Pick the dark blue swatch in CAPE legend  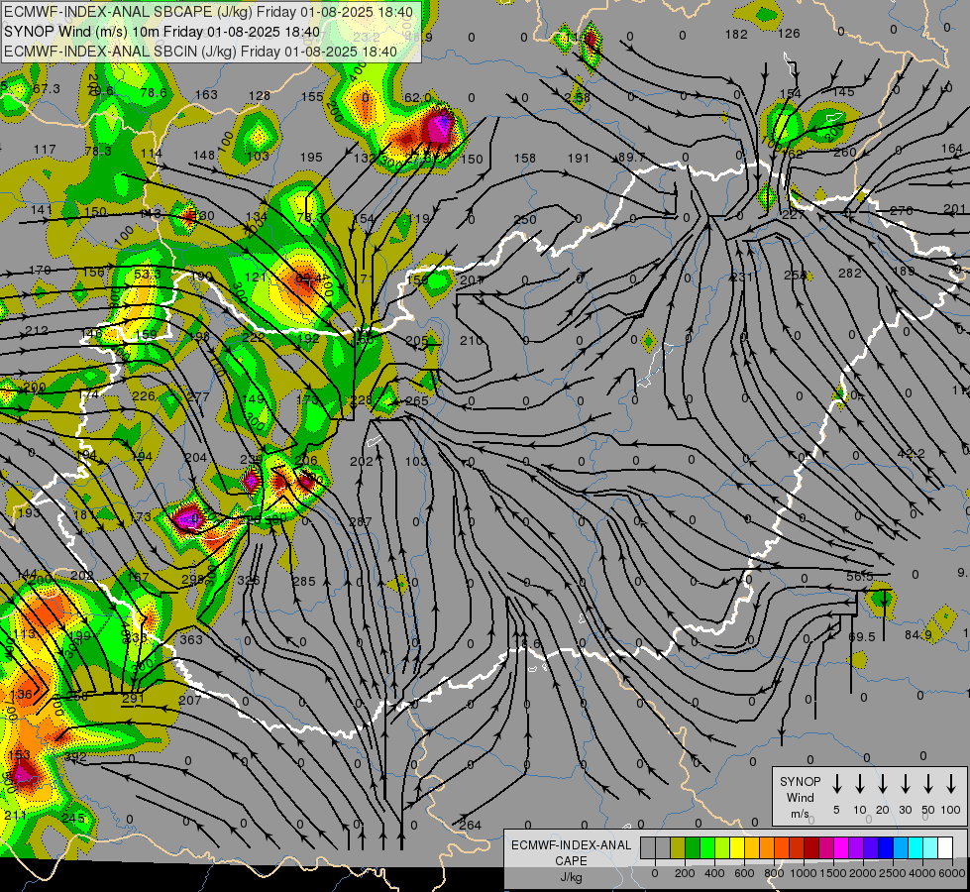coord(886,848)
